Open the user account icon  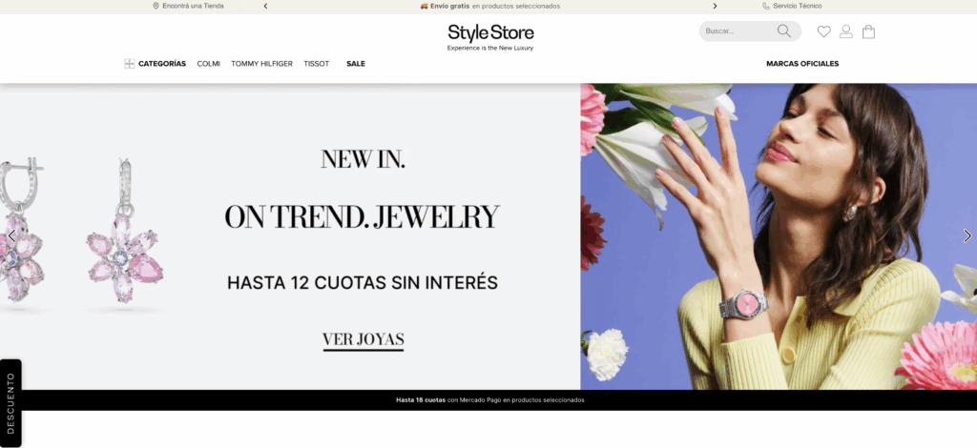coord(845,31)
